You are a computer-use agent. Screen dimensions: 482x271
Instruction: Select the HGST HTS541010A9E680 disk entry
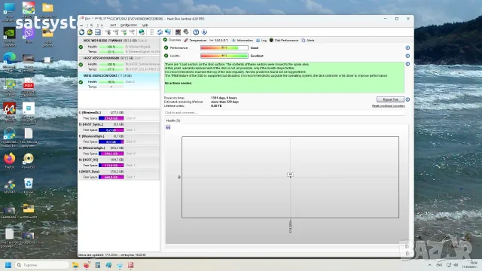(x=119, y=63)
